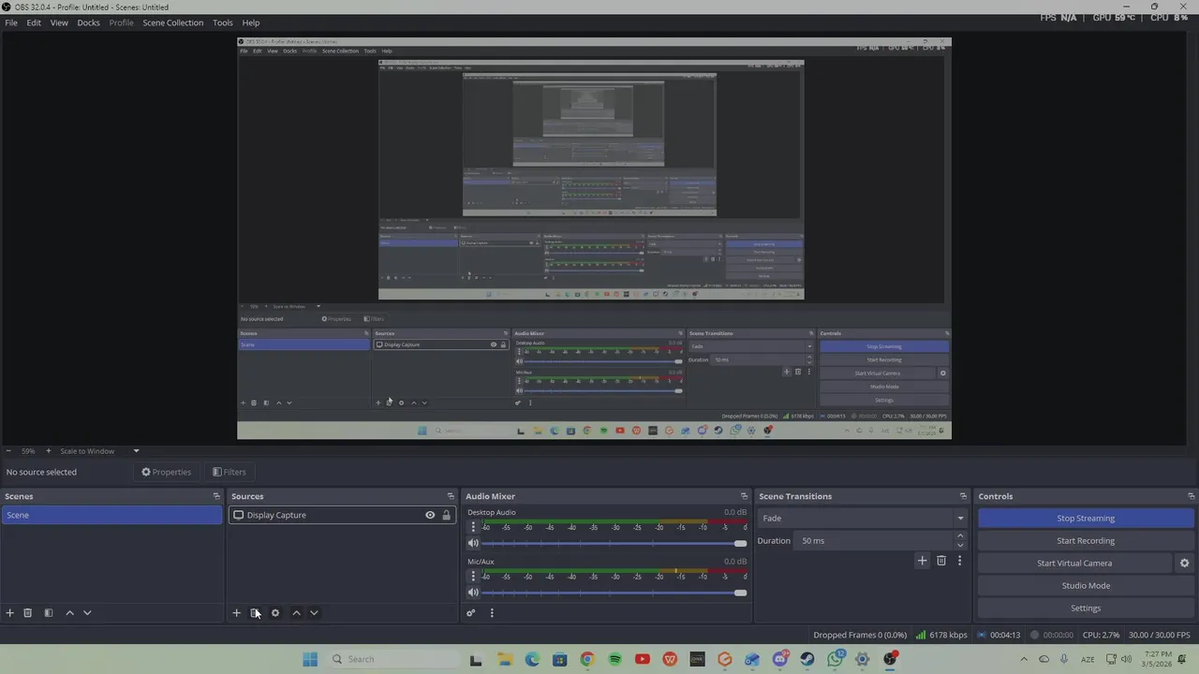Open source properties gear in Sources dock
The width and height of the screenshot is (1199, 674).
[275, 613]
